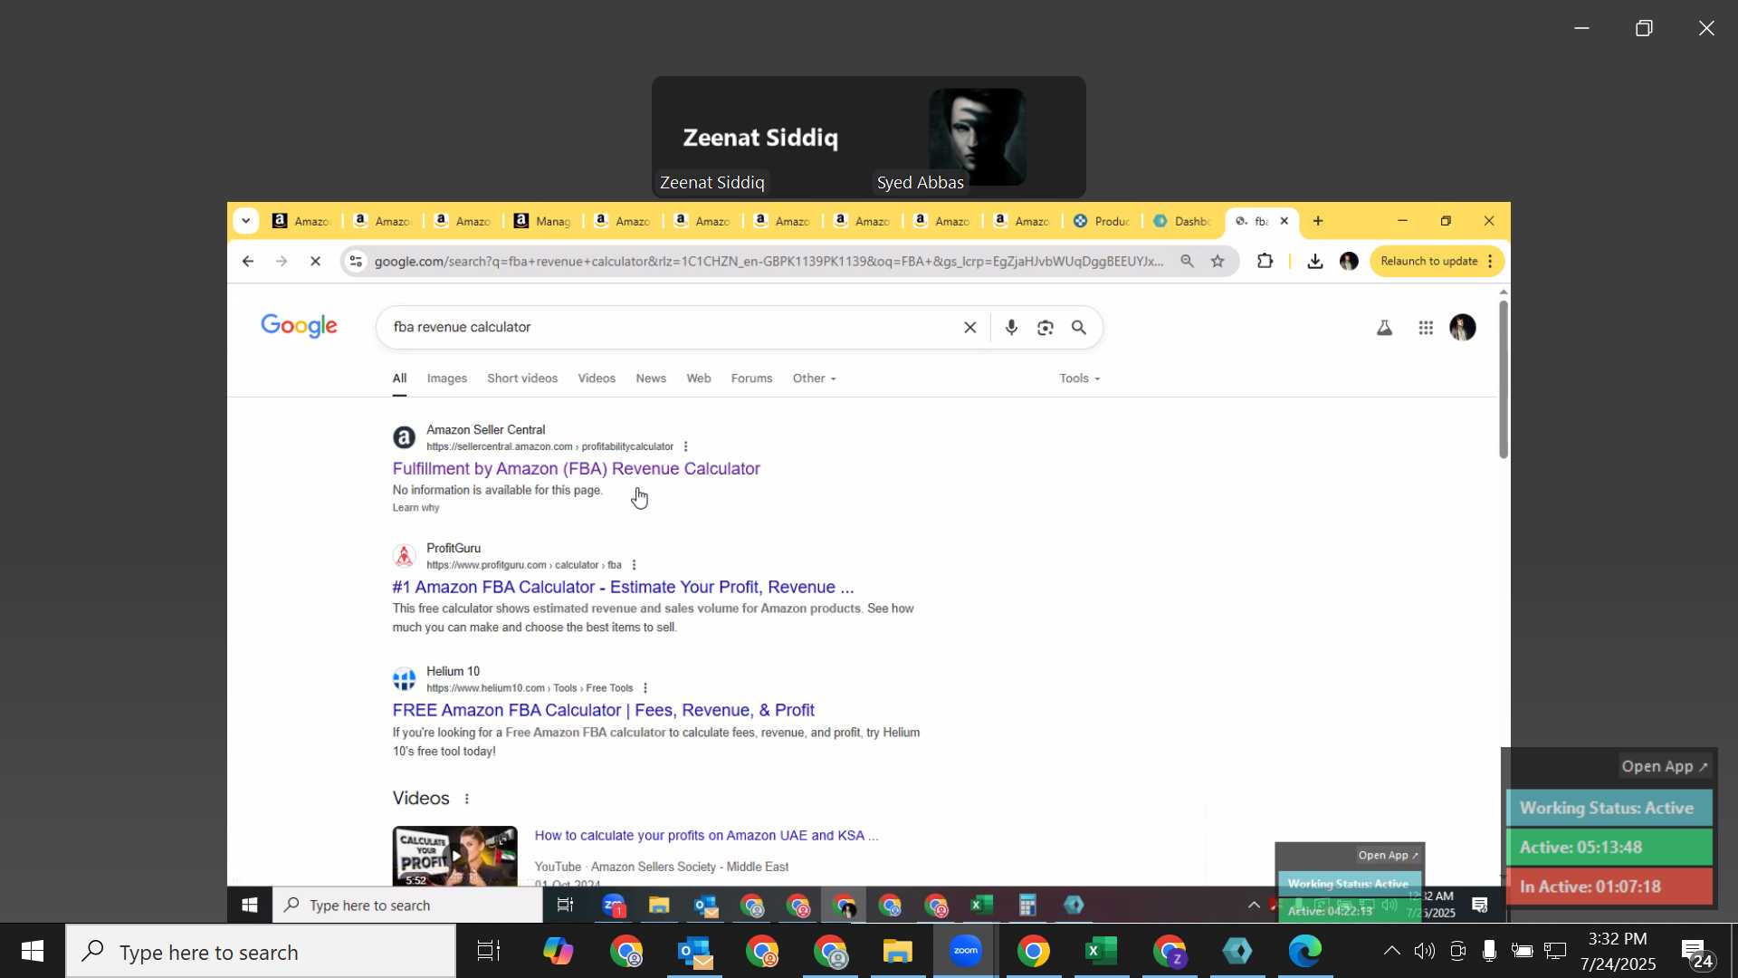This screenshot has height=978, width=1738.
Task: Click the zoom magnifier icon in address bar
Action: point(1187,262)
